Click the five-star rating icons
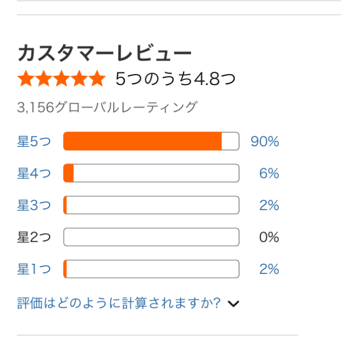This screenshot has height=347, width=341. pyautogui.click(x=62, y=78)
